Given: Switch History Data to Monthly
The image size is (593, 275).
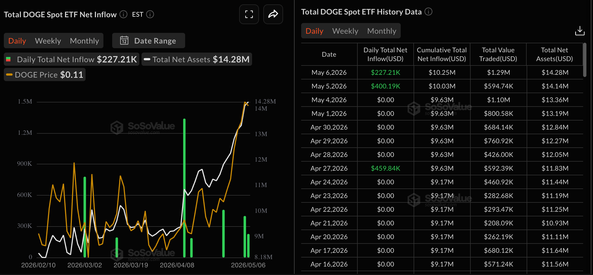Looking at the screenshot, I should (x=382, y=31).
